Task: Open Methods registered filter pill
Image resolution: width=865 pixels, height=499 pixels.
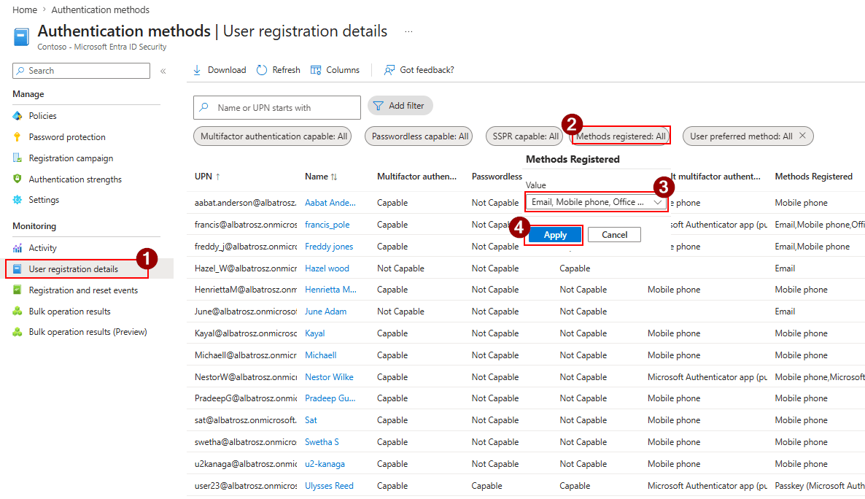Action: [620, 136]
